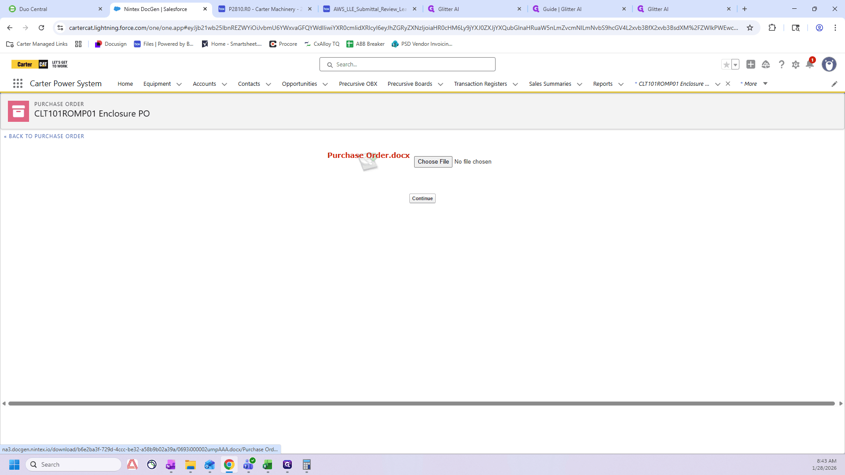This screenshot has height=475, width=845.
Task: Go to the Home tab
Action: pos(125,84)
